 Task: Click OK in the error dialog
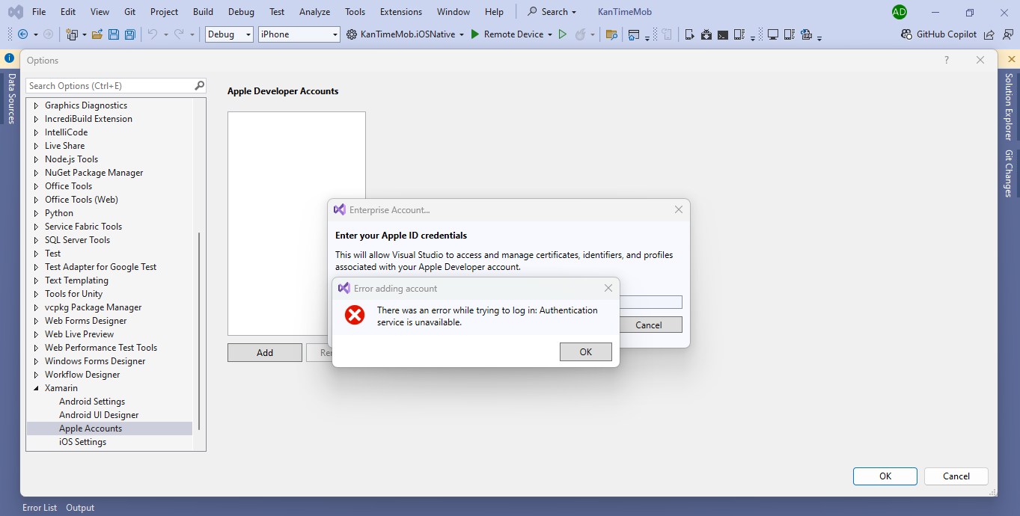[586, 352]
